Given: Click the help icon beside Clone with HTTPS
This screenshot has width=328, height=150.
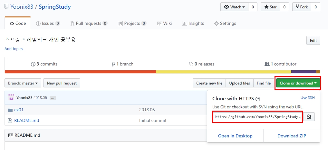Looking at the screenshot, I should [258, 99].
